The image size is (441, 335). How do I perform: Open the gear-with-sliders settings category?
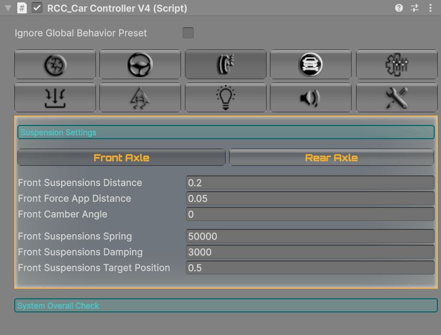point(396,65)
